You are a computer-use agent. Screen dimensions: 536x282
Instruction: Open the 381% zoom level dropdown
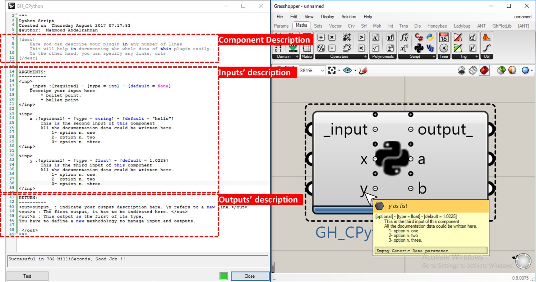[322, 71]
